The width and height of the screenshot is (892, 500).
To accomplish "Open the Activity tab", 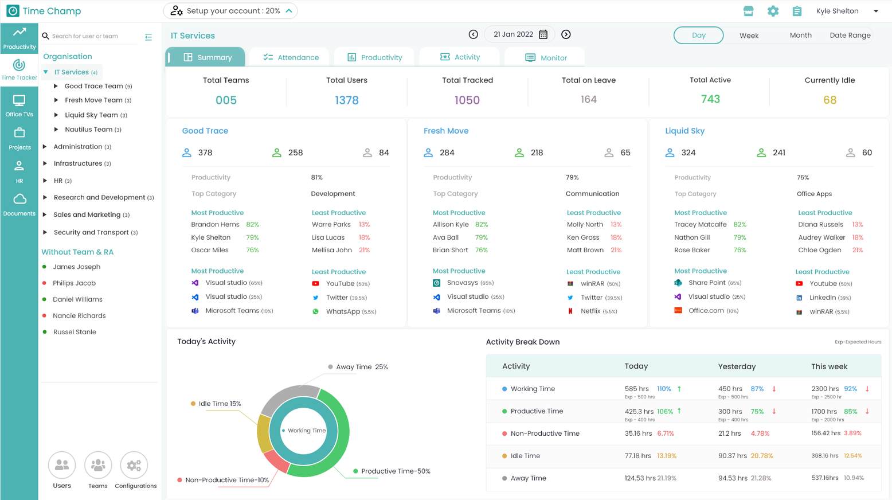I will 460,57.
